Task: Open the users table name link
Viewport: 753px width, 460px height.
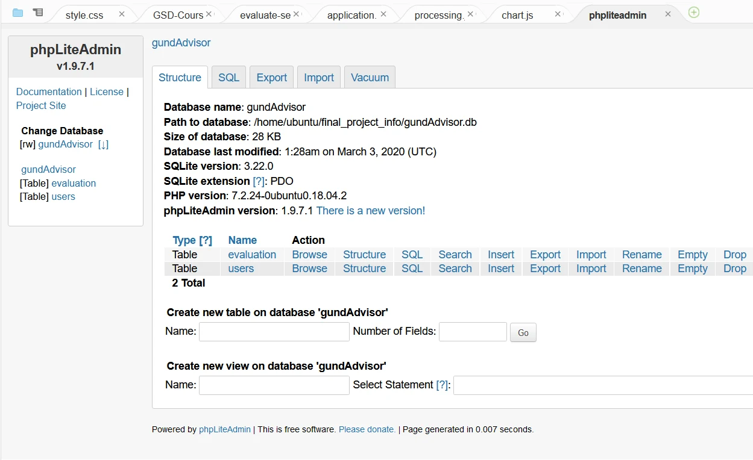Action: click(241, 269)
